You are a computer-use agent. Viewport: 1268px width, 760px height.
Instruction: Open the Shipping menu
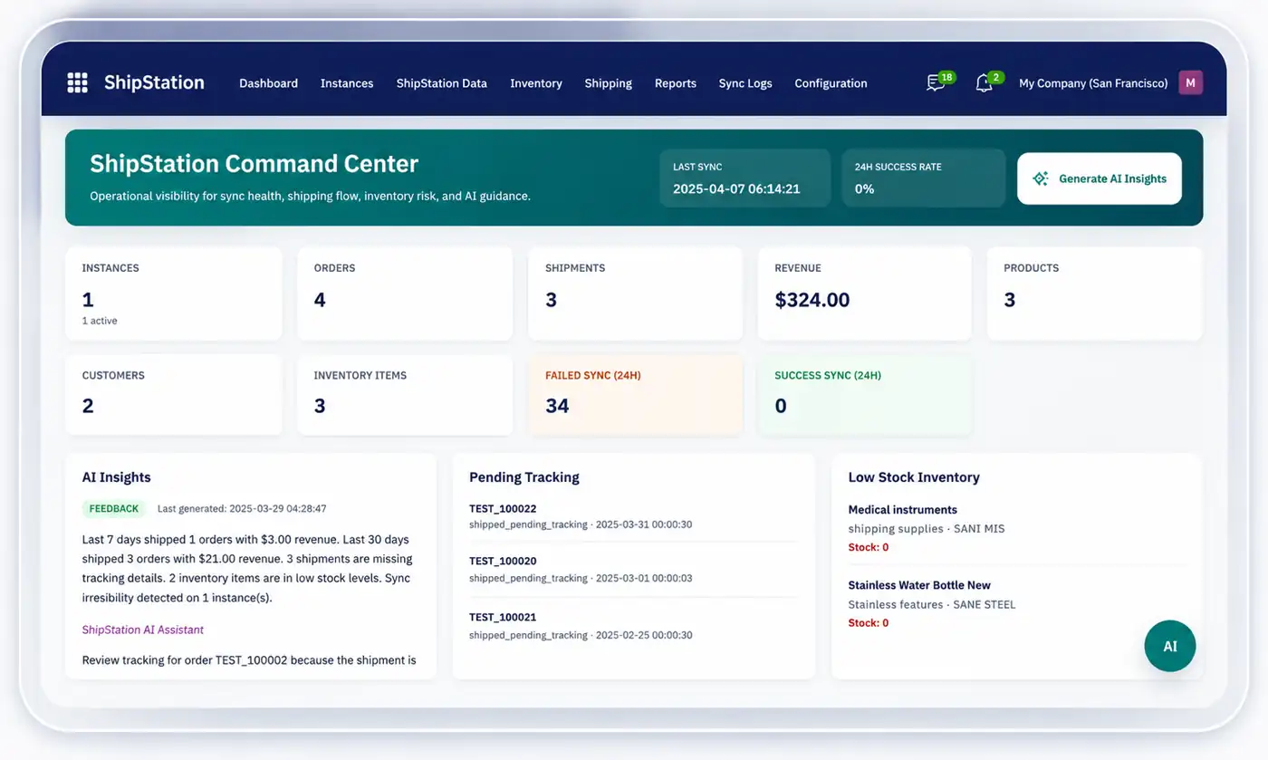coord(609,83)
